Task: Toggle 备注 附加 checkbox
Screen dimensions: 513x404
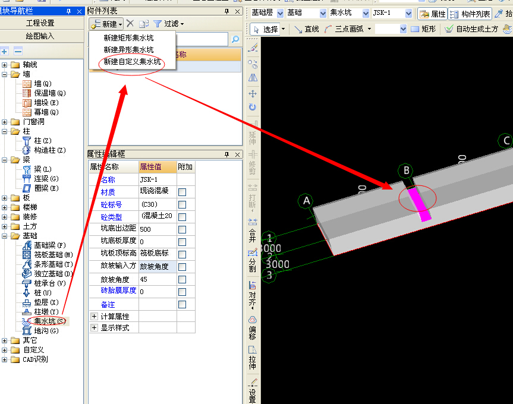Action: pos(182,305)
